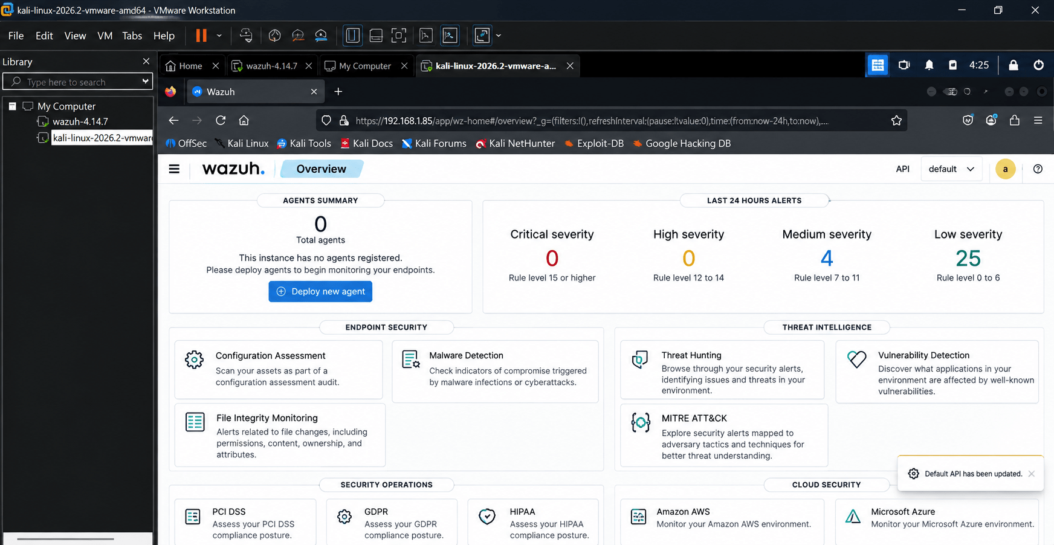1054x545 pixels.
Task: Open the Wazuh hamburger navigation menu
Action: 174,169
